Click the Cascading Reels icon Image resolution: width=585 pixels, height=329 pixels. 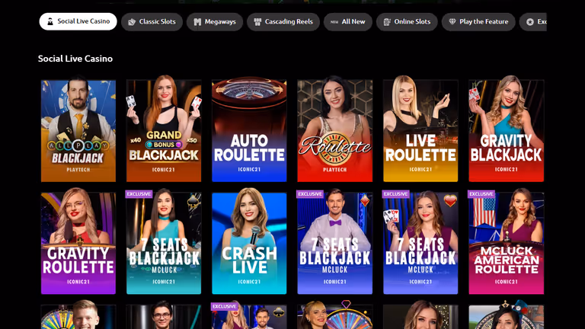(x=257, y=22)
